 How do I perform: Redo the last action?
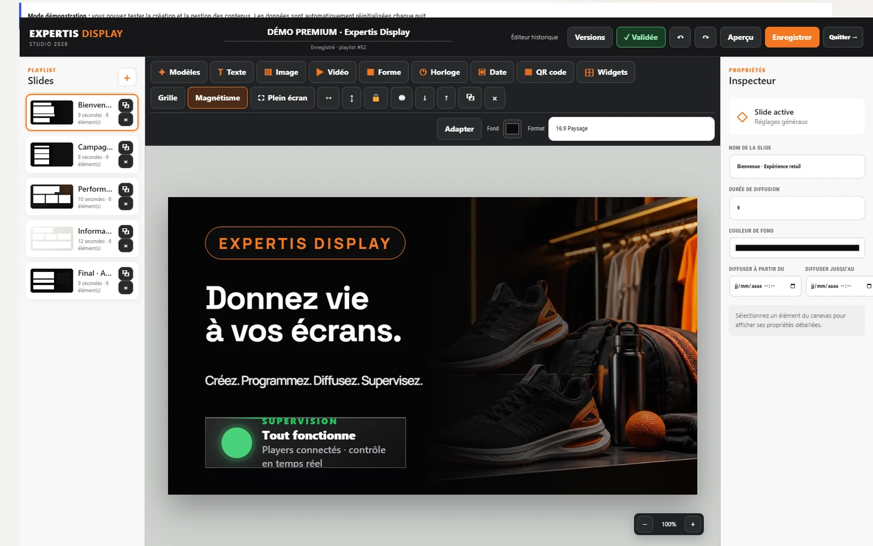click(706, 37)
